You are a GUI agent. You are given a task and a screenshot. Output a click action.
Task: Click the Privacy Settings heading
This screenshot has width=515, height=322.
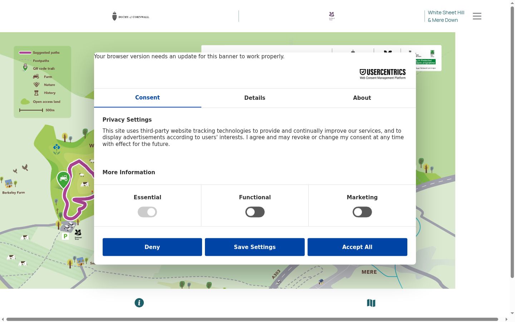click(x=127, y=119)
